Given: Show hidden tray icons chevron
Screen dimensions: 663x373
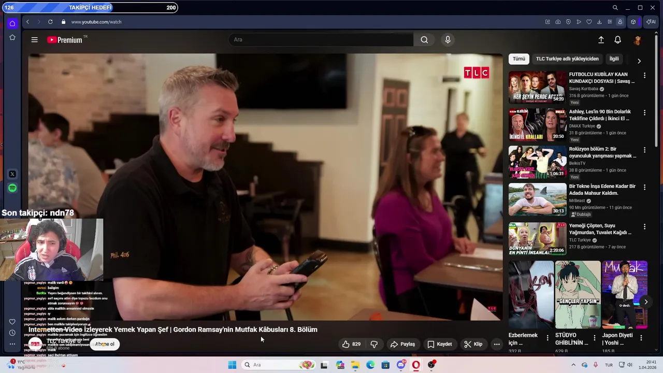Looking at the screenshot, I should (x=573, y=365).
